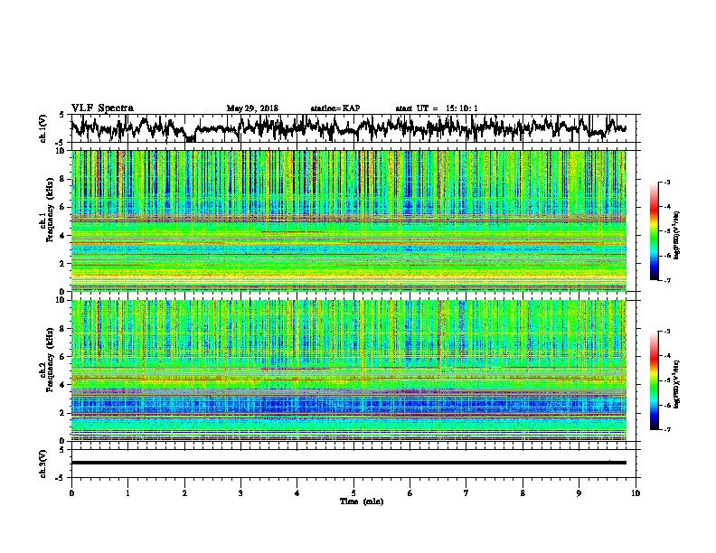Click the "ch.1(V)" waveform axis label

[x=42, y=128]
